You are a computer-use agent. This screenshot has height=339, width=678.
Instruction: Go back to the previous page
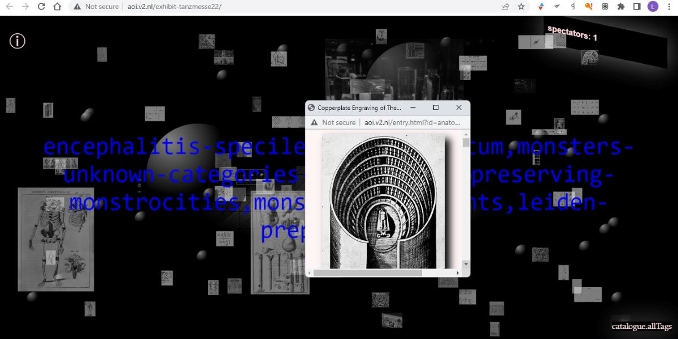[x=9, y=7]
